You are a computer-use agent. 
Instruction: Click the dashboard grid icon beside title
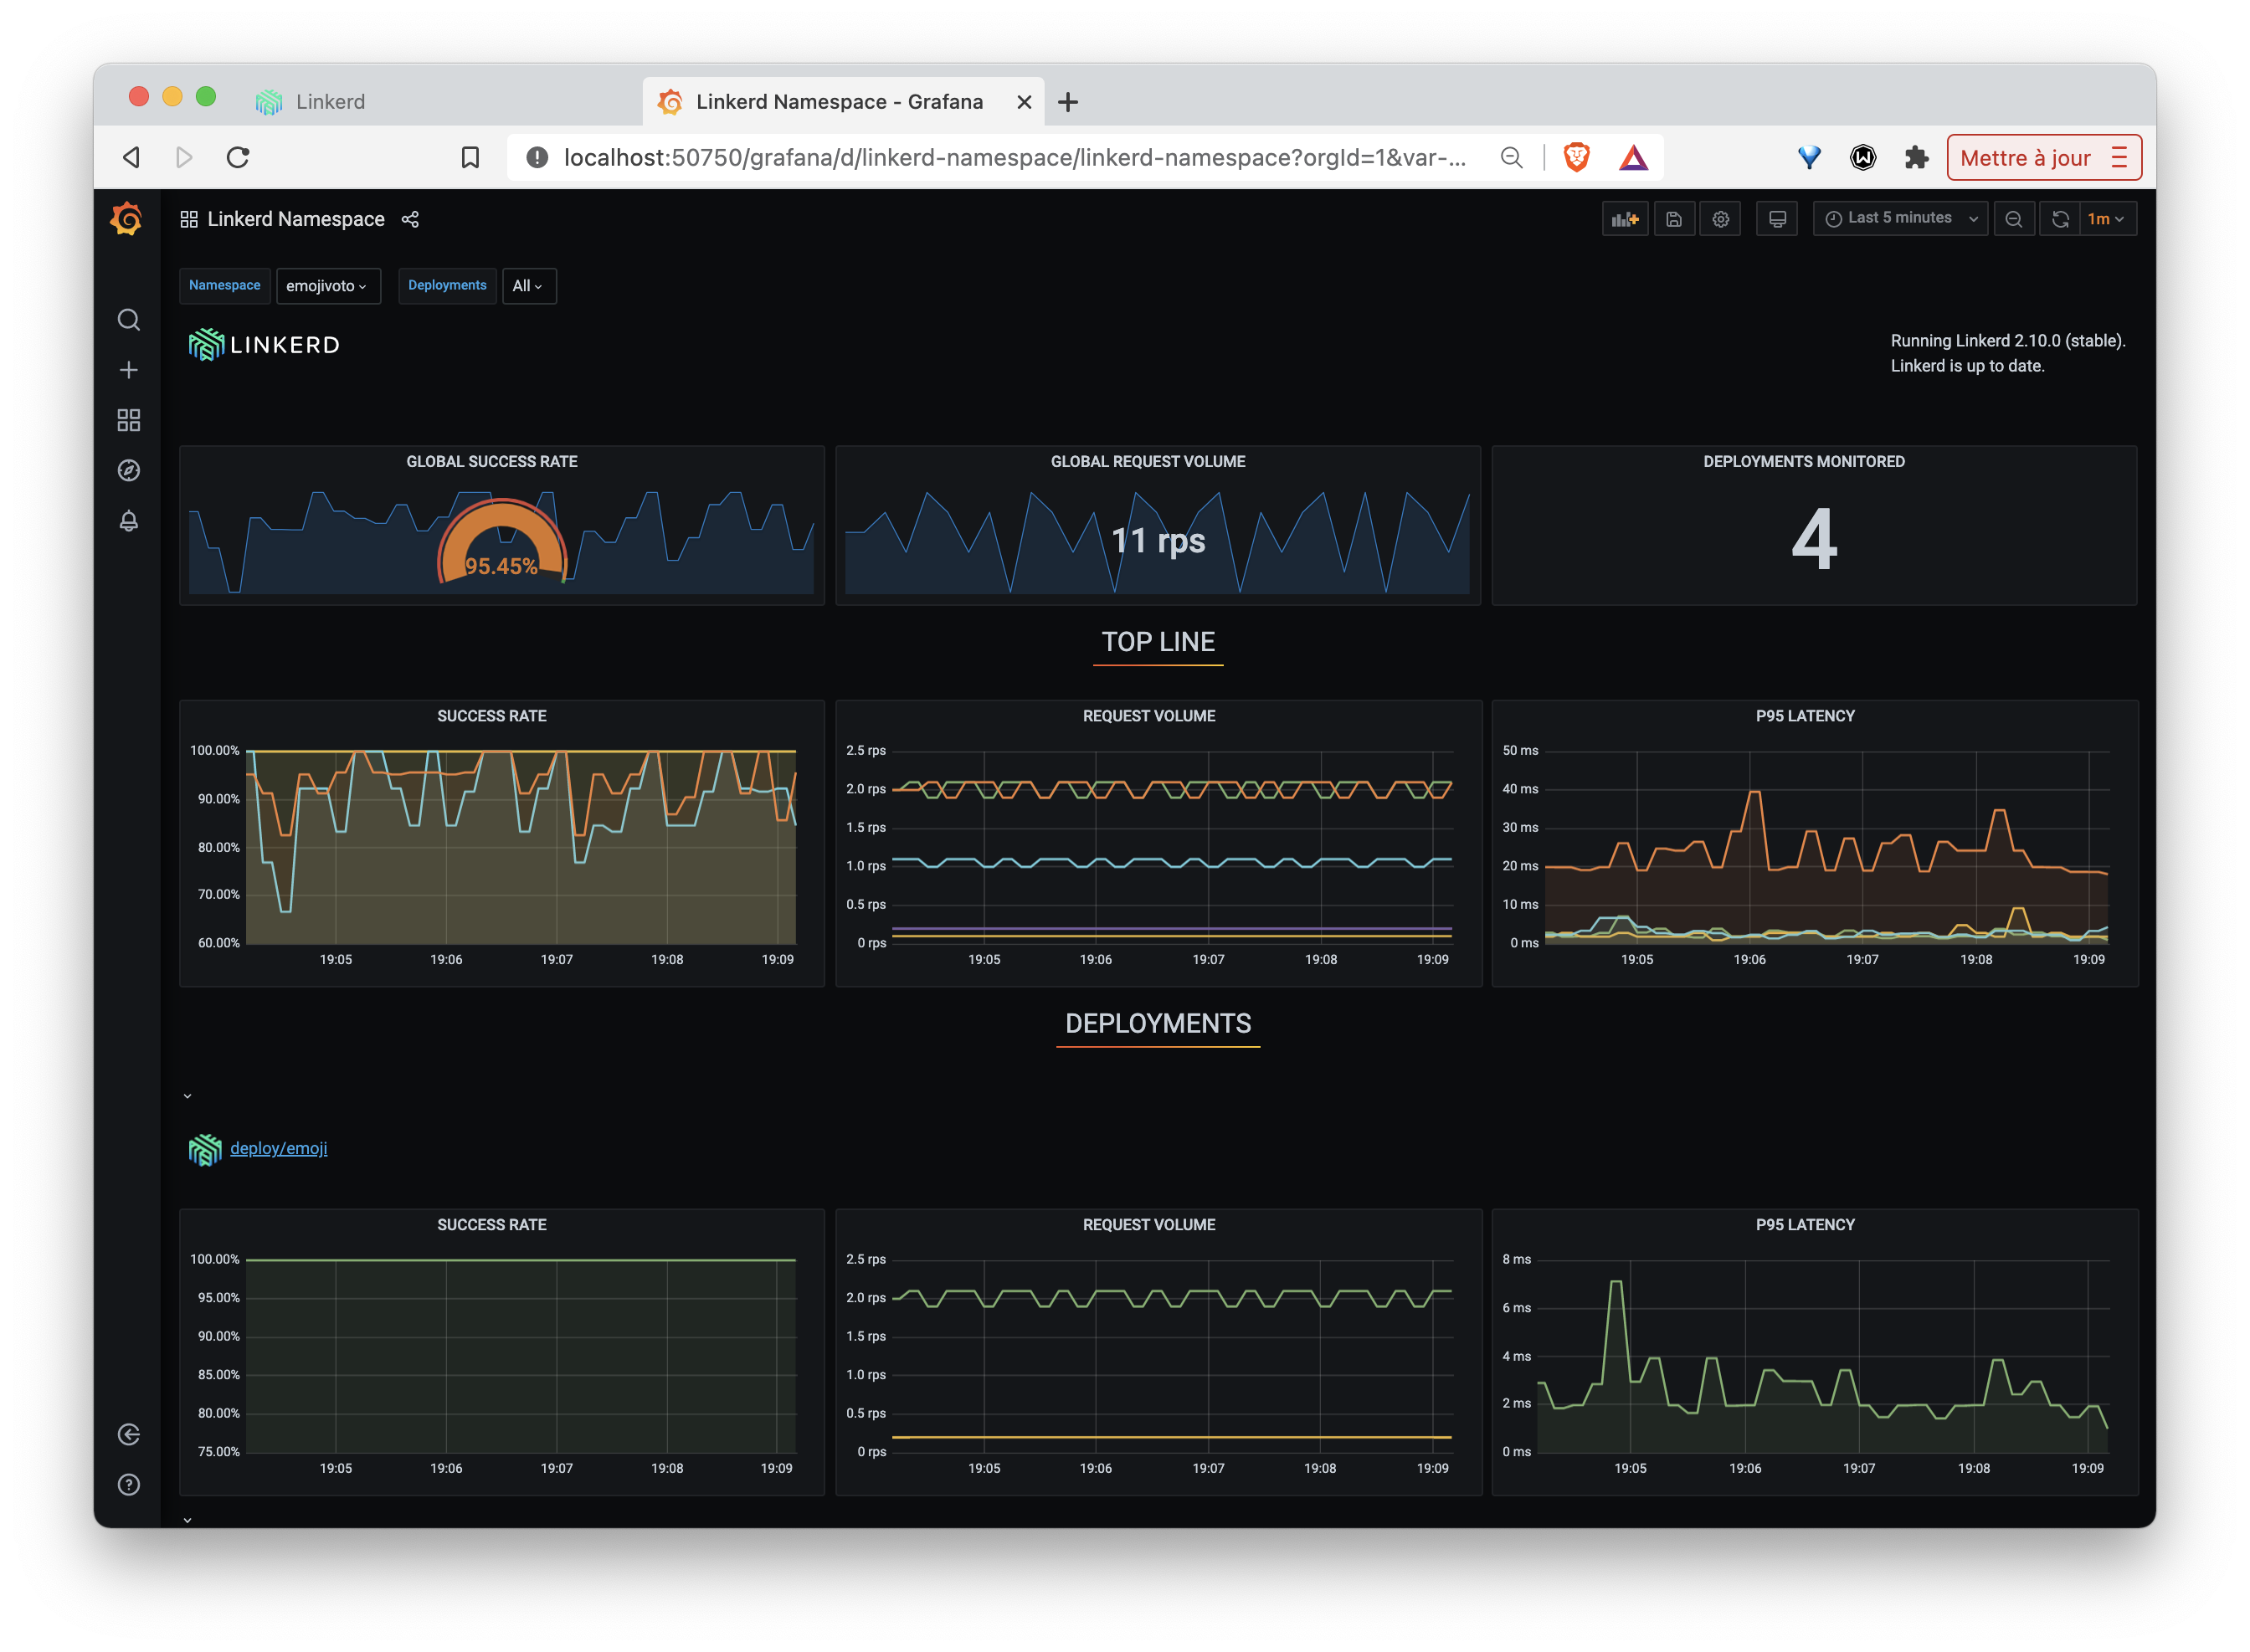189,219
